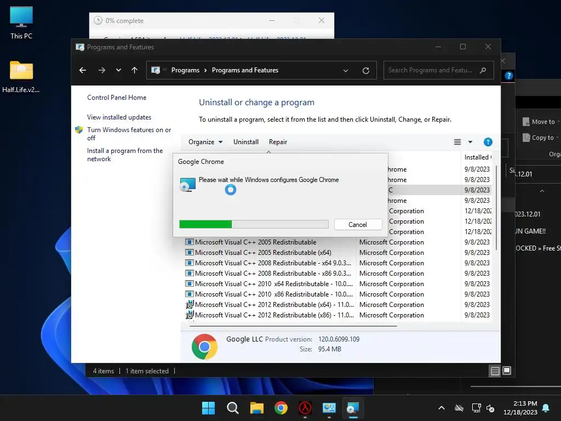The width and height of the screenshot is (561, 421).
Task: Open View installed updates link
Action: coord(119,117)
